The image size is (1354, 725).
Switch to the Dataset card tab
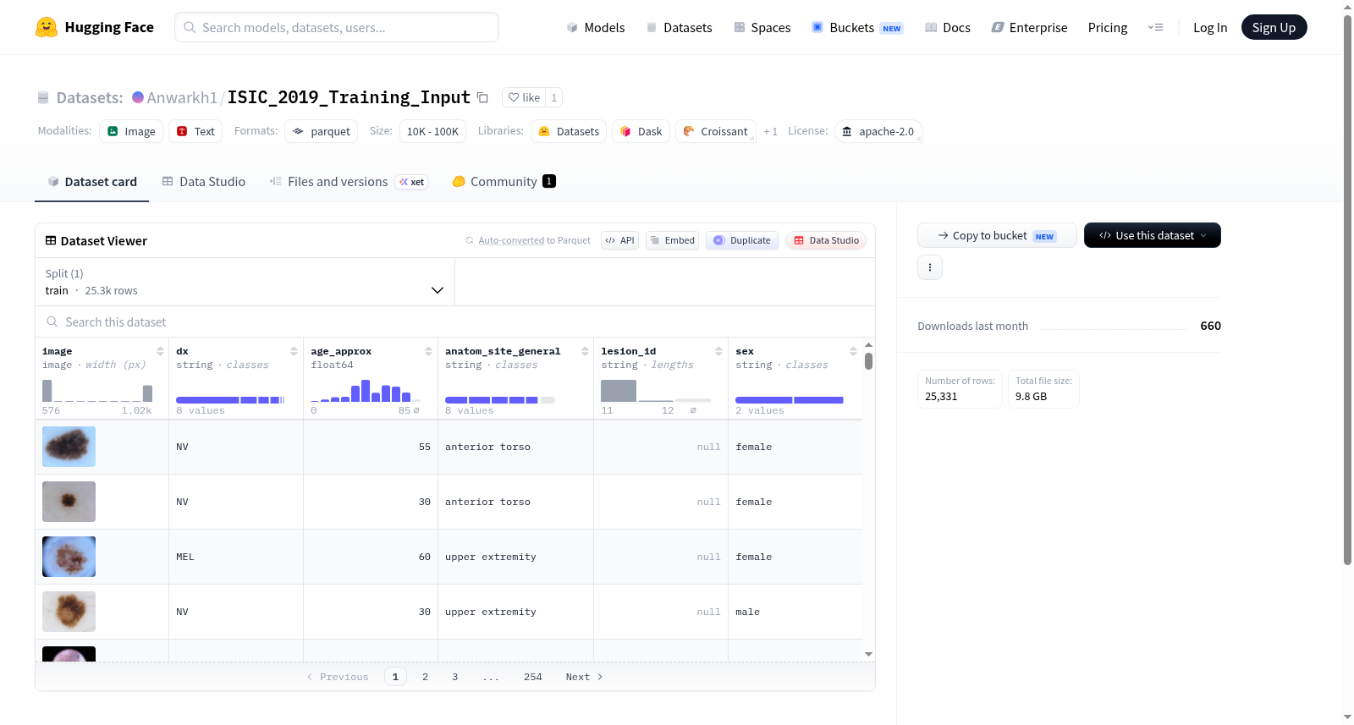[91, 182]
